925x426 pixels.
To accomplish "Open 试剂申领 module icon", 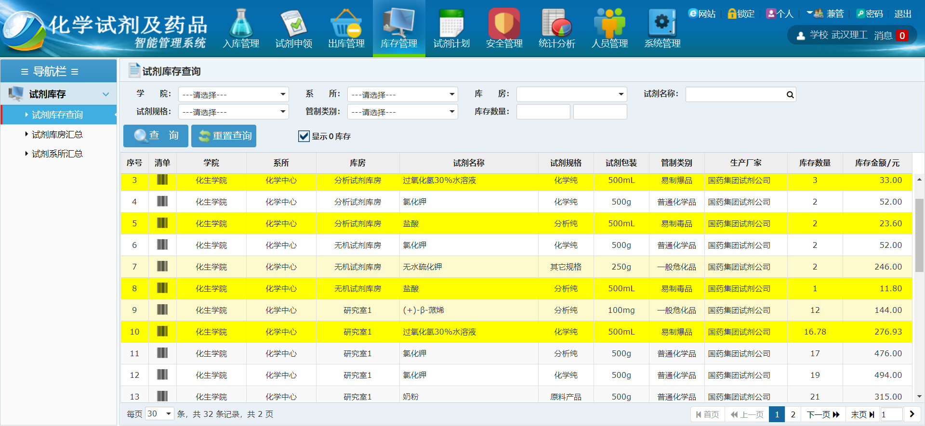I will (x=294, y=23).
